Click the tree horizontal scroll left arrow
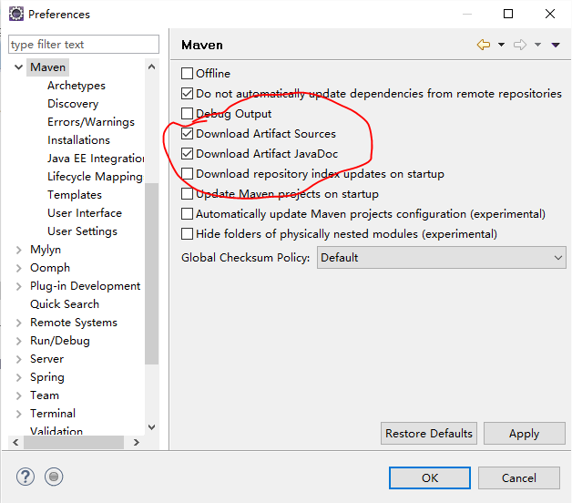The image size is (572, 503). pos(15,443)
